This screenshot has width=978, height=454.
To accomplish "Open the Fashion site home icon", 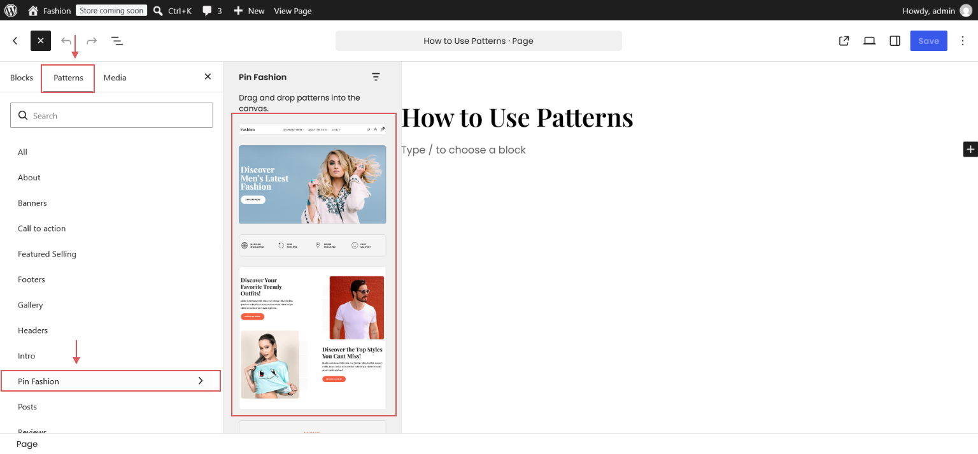I will tap(33, 10).
